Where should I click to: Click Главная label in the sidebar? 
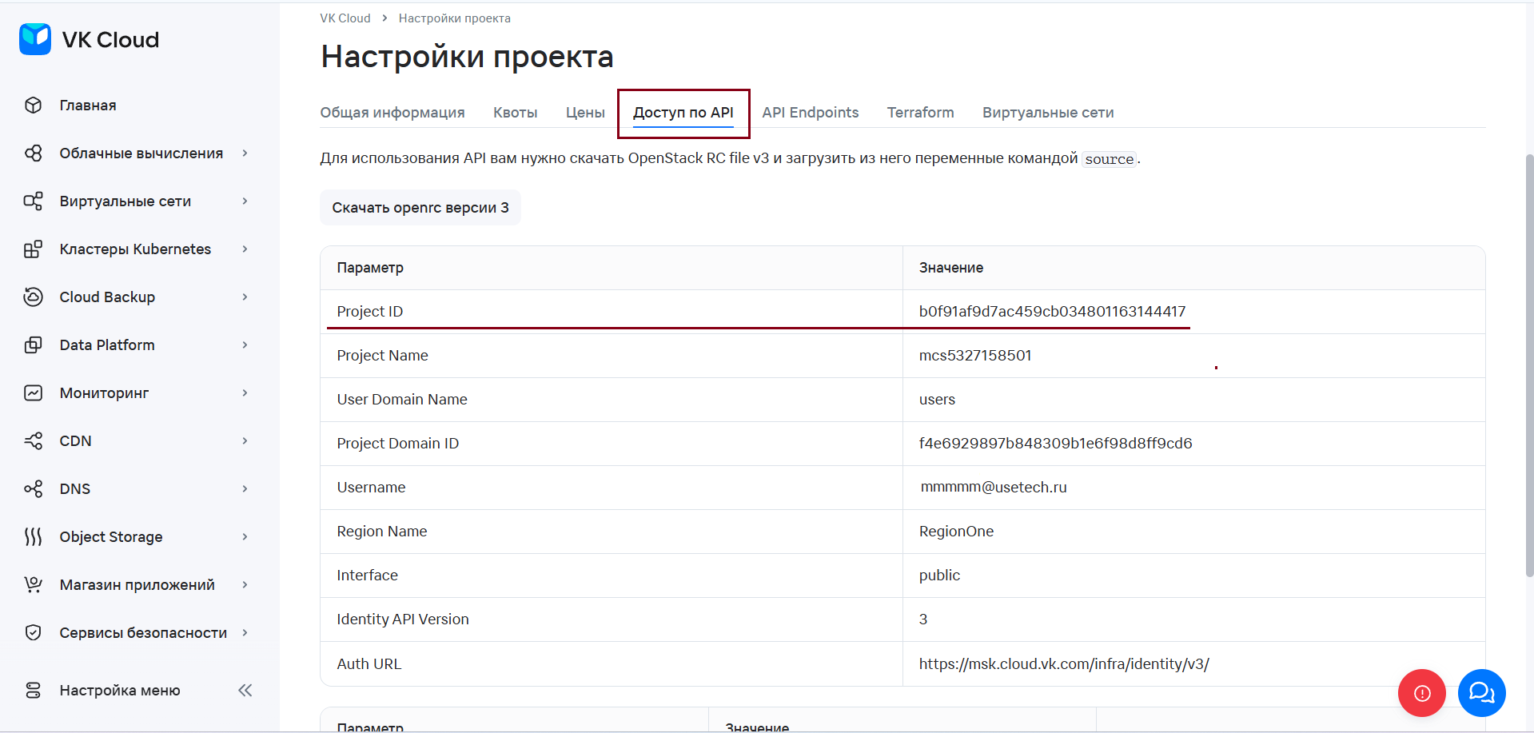pos(88,106)
